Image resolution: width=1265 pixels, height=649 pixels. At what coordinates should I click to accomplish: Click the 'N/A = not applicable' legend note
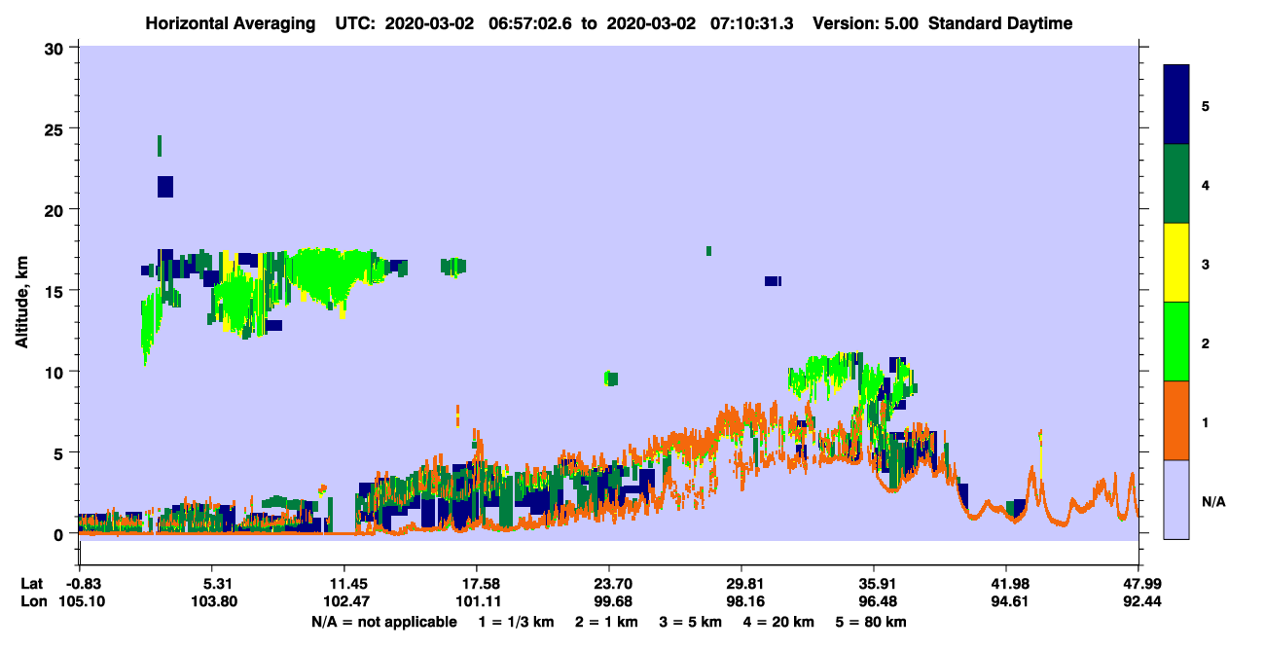click(x=383, y=621)
